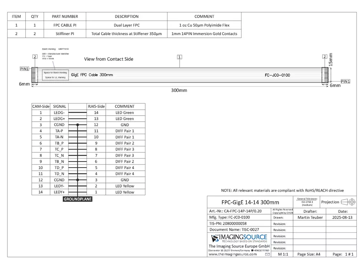Select the FPC CABLE PI part cell
The height and width of the screenshot is (269, 364).
(x=64, y=25)
